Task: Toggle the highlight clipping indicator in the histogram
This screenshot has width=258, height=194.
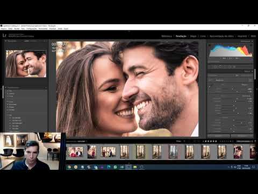Action: pyautogui.click(x=251, y=45)
